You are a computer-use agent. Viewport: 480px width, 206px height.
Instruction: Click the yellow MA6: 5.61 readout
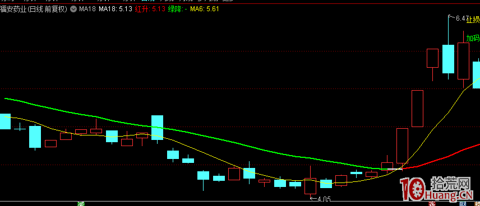coord(205,9)
